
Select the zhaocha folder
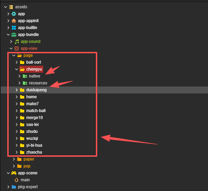[x=34, y=152]
